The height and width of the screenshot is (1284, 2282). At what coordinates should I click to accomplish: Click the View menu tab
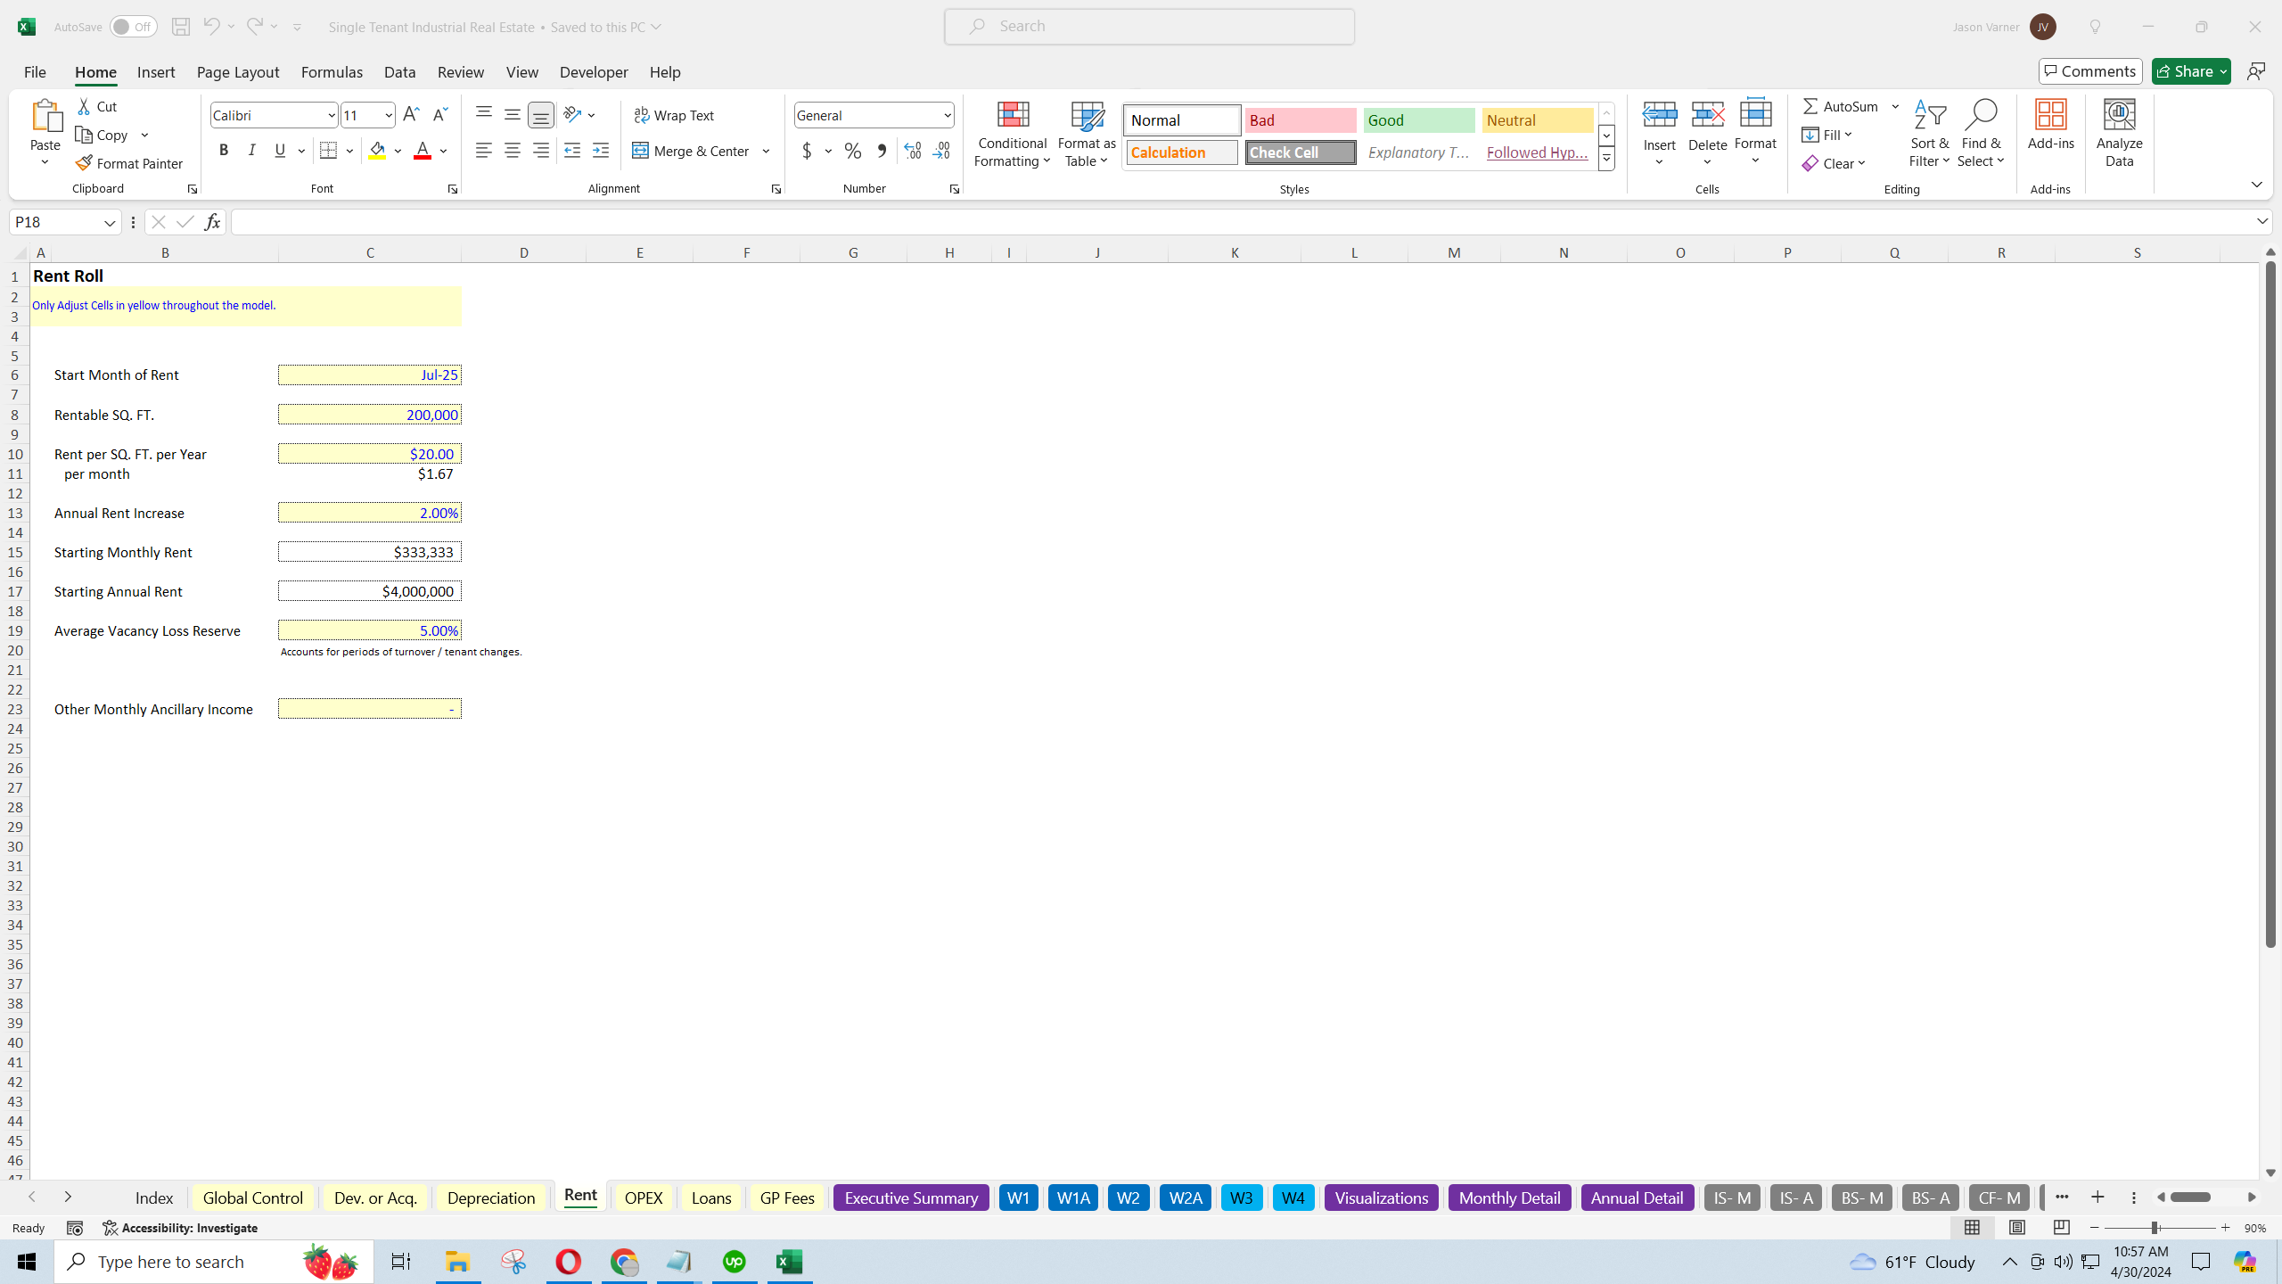point(523,72)
